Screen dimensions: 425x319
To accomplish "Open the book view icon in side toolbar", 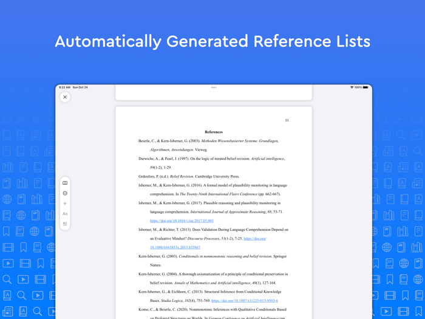I will coord(65,183).
